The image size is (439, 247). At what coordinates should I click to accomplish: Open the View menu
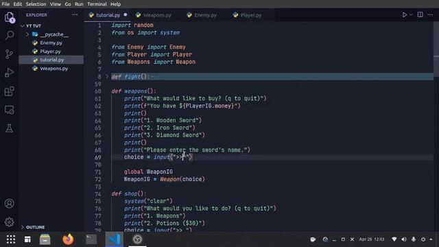pos(56,4)
